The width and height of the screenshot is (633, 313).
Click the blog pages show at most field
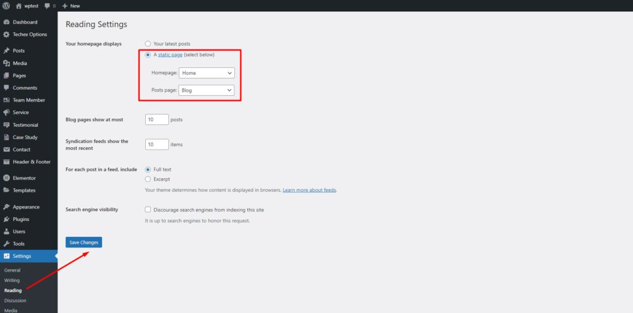coord(157,119)
